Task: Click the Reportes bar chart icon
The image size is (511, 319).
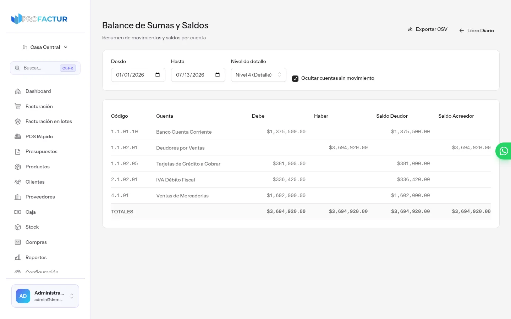Action: (x=18, y=257)
